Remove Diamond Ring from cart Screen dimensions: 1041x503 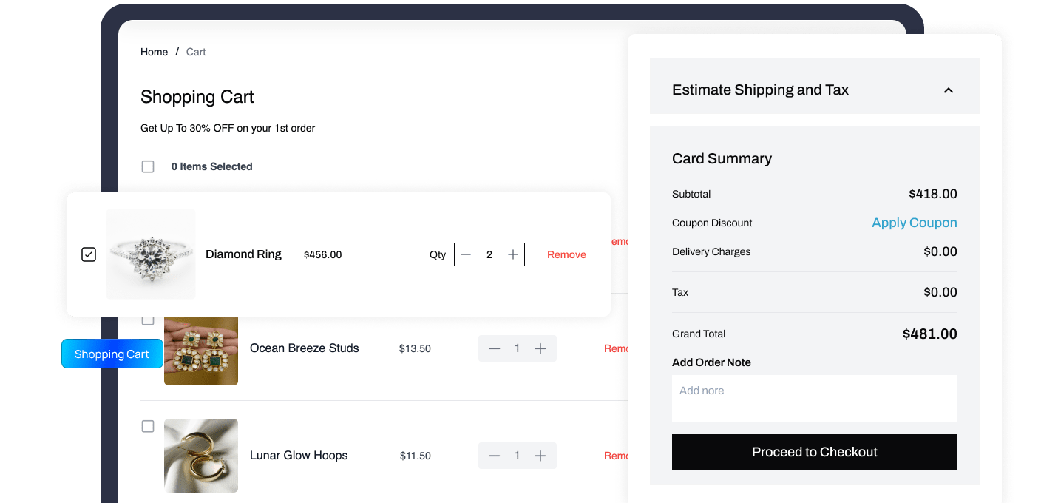pyautogui.click(x=566, y=254)
